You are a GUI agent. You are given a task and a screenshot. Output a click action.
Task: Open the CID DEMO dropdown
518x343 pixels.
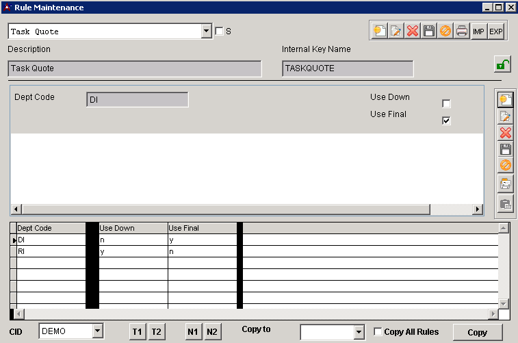point(97,331)
